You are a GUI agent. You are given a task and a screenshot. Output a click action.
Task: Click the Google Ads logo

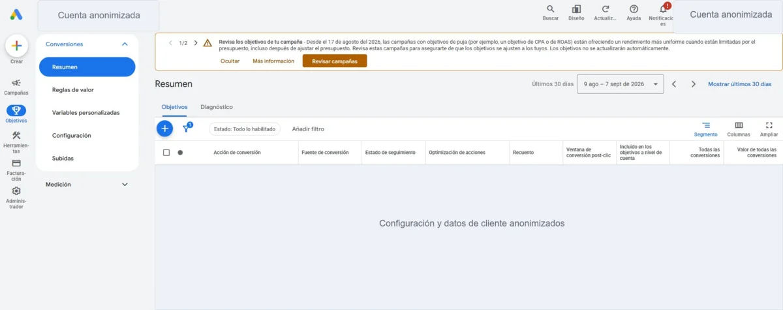[x=16, y=14]
